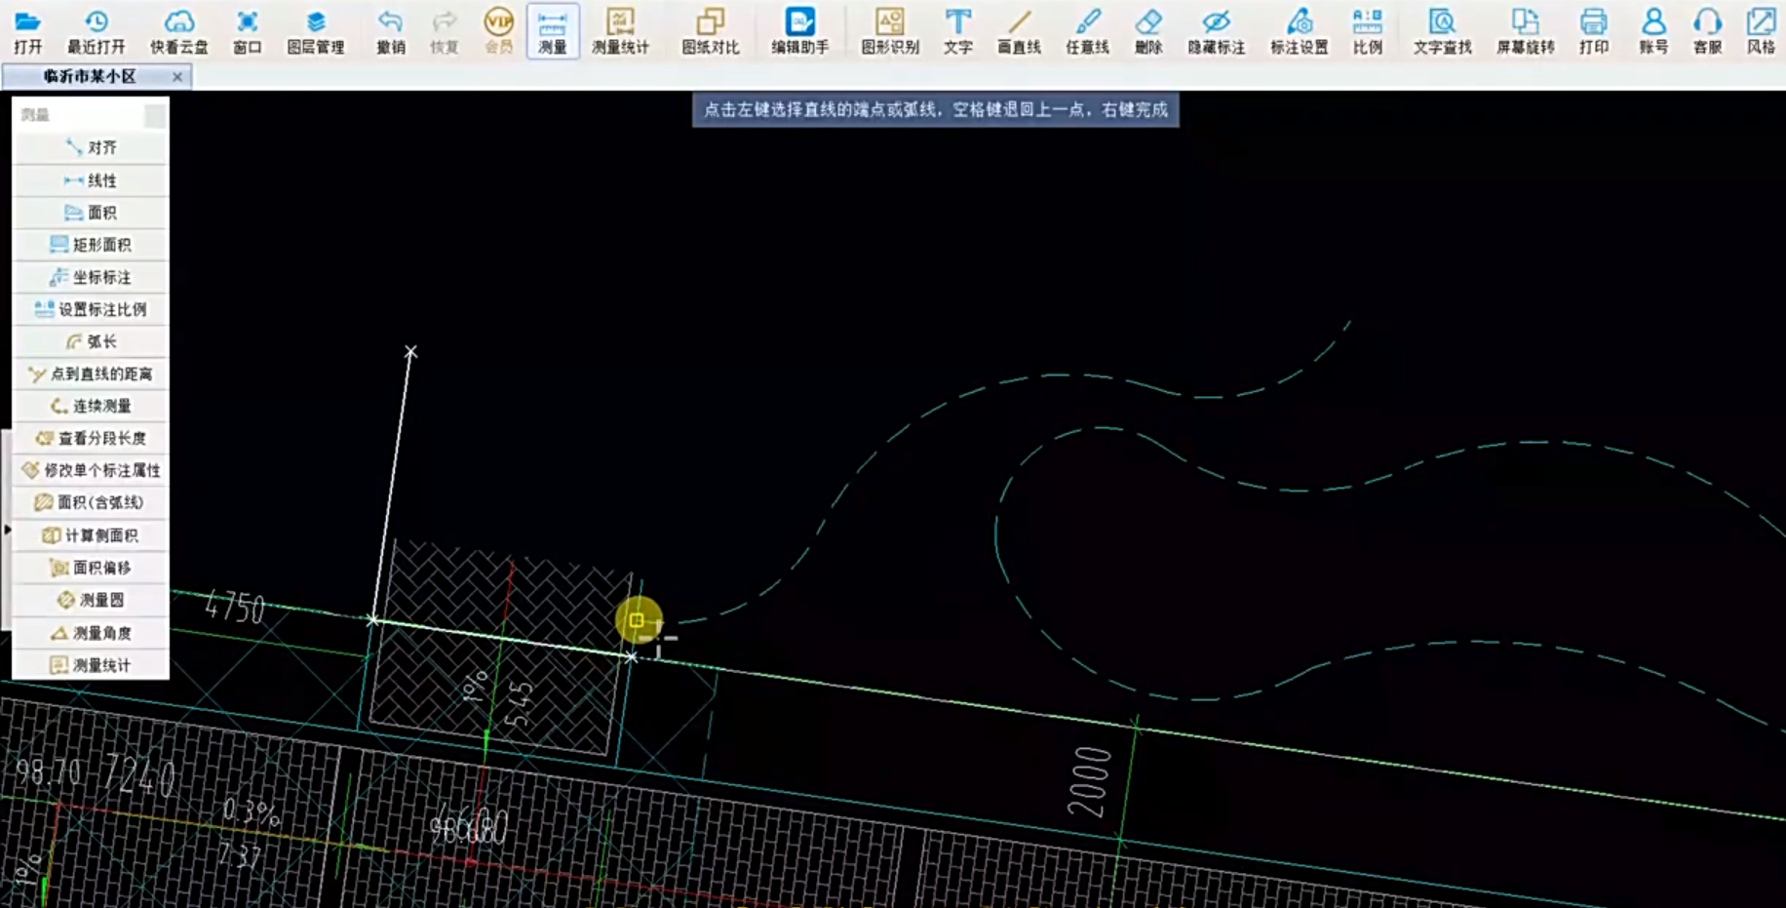Image resolution: width=1786 pixels, height=908 pixels.
Task: Change theme with 风格
Action: coord(1761,30)
